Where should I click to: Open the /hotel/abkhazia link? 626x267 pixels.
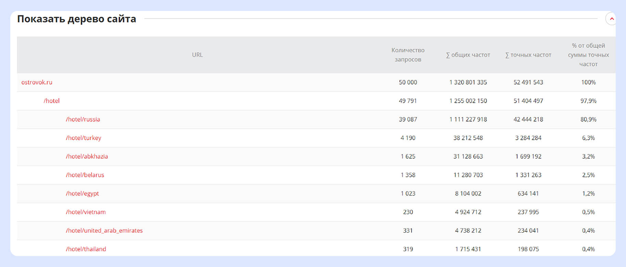tap(87, 156)
